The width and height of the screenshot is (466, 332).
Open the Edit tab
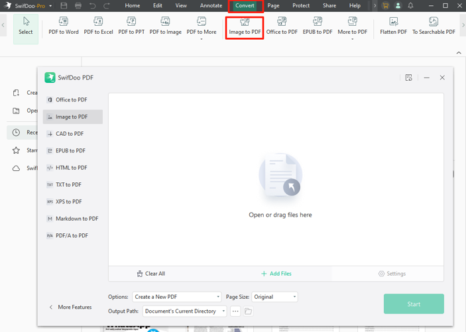(158, 6)
